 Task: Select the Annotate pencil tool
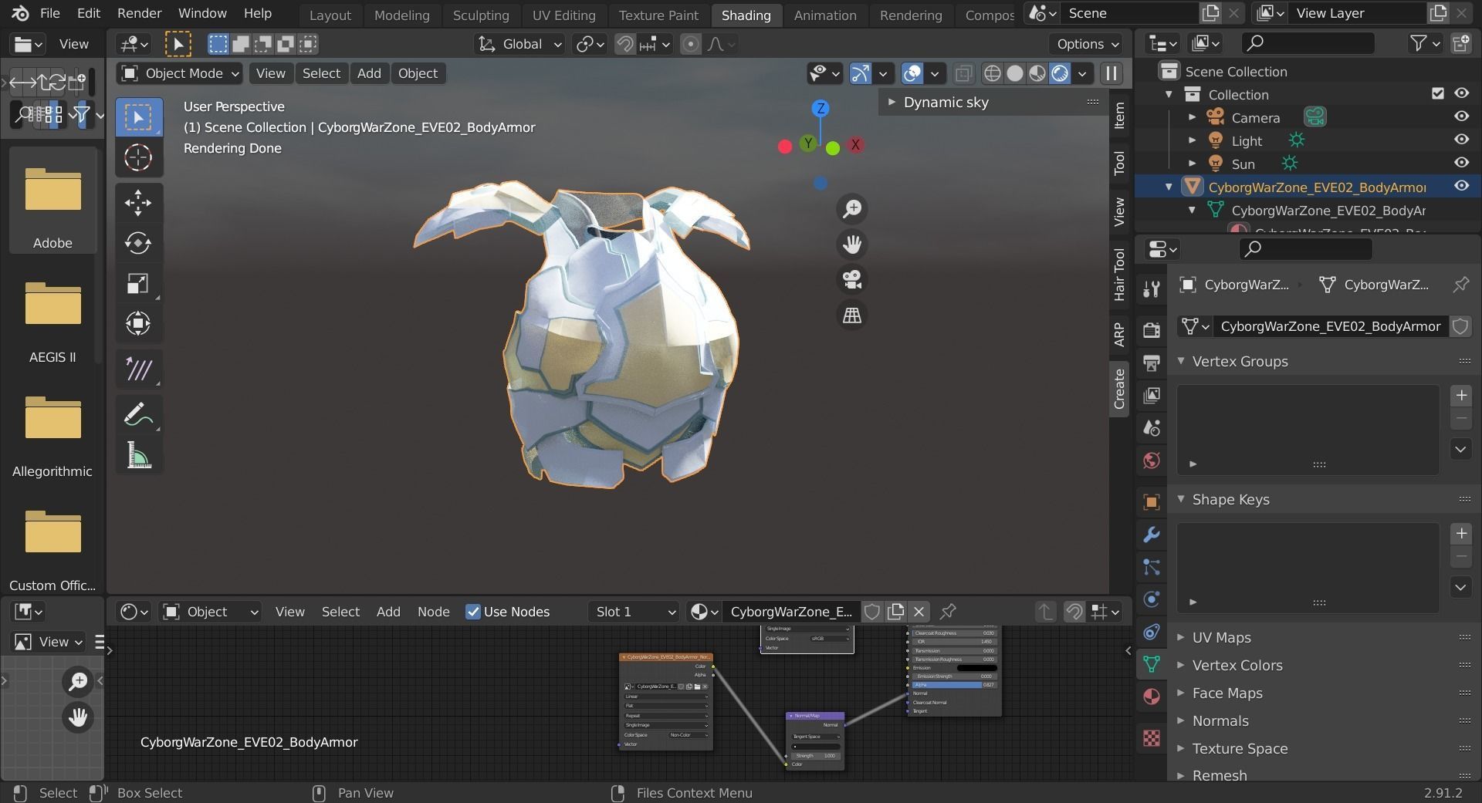click(x=139, y=414)
